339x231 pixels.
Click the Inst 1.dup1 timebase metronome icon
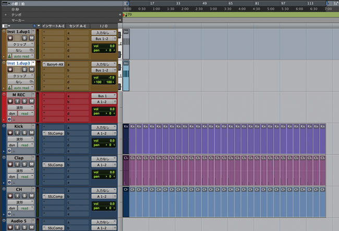(x=9, y=56)
